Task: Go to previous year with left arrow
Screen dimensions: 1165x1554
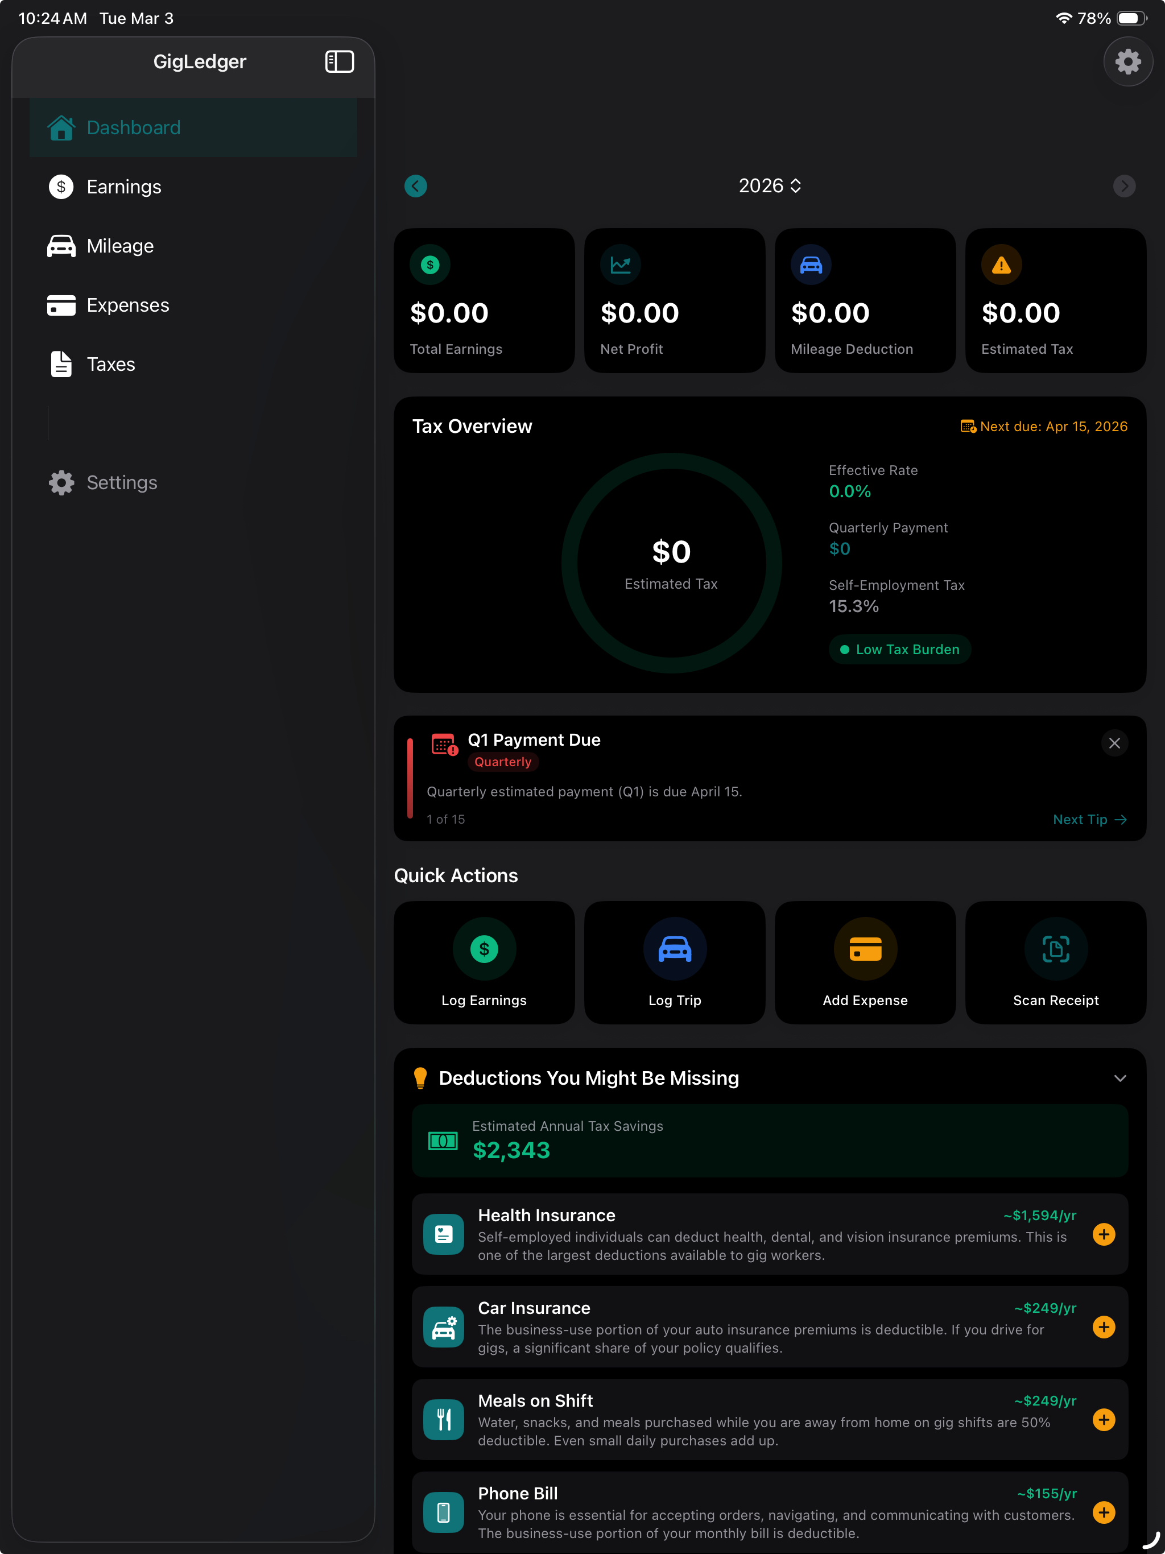Action: coord(416,186)
